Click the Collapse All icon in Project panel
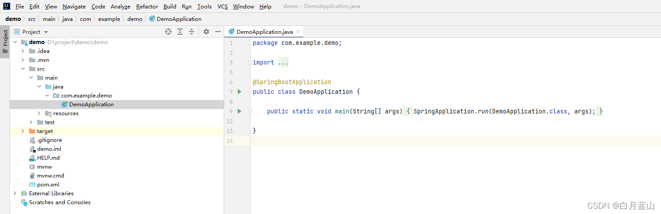 [x=192, y=32]
